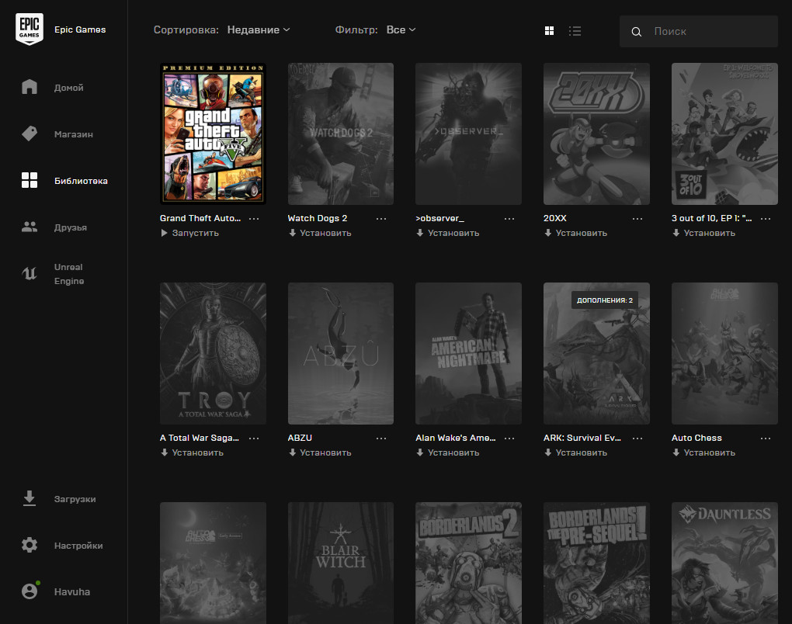
Task: Open options menu for >observer_
Action: pyautogui.click(x=509, y=219)
